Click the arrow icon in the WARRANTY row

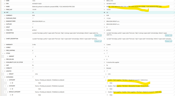tap(104, 44)
